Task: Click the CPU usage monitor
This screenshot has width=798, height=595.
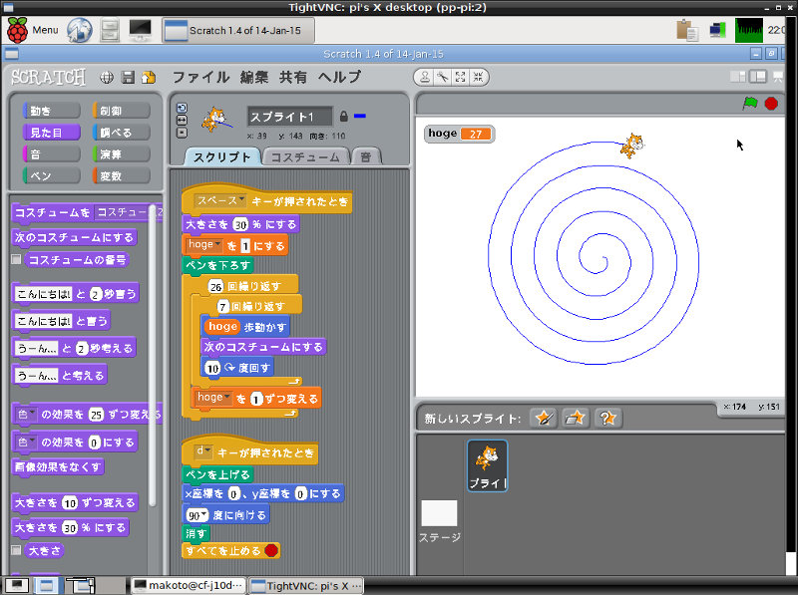Action: point(749,30)
